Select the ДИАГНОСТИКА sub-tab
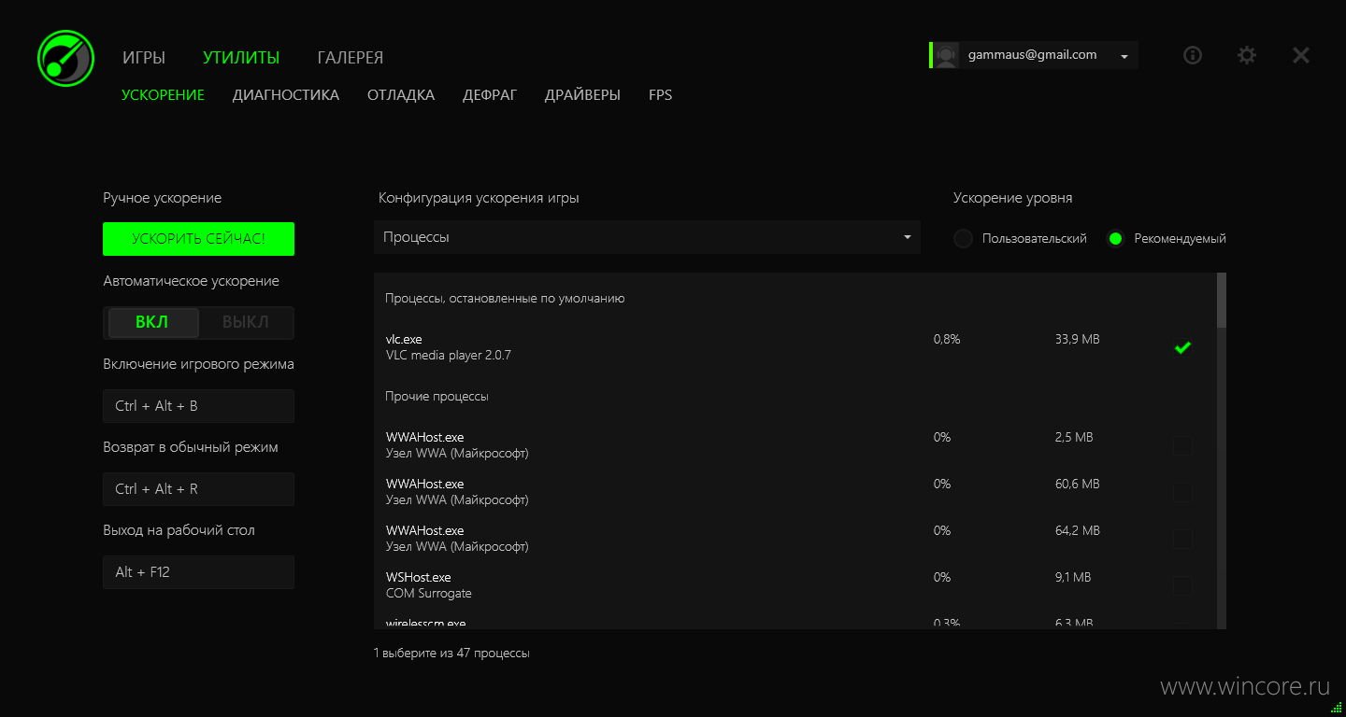 [286, 94]
